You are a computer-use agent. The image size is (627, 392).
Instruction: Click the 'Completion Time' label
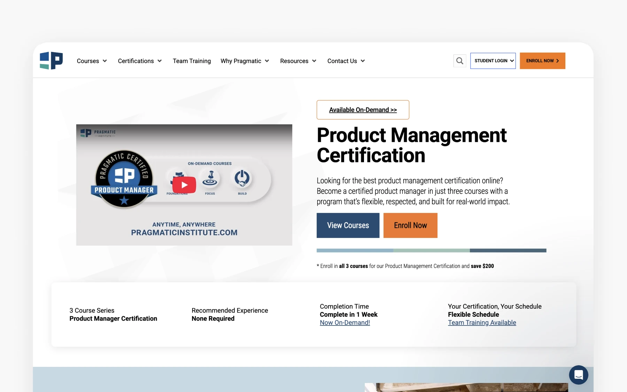[344, 306]
